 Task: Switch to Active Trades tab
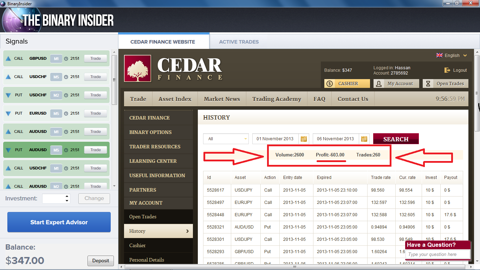click(x=239, y=42)
